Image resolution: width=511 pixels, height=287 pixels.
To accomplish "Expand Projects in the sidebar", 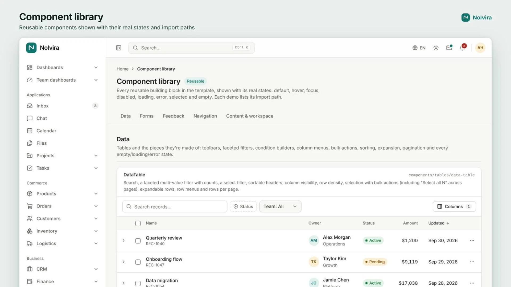I will pos(63,156).
